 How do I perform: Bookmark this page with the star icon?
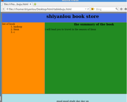pyautogui.click(x=121, y=9)
